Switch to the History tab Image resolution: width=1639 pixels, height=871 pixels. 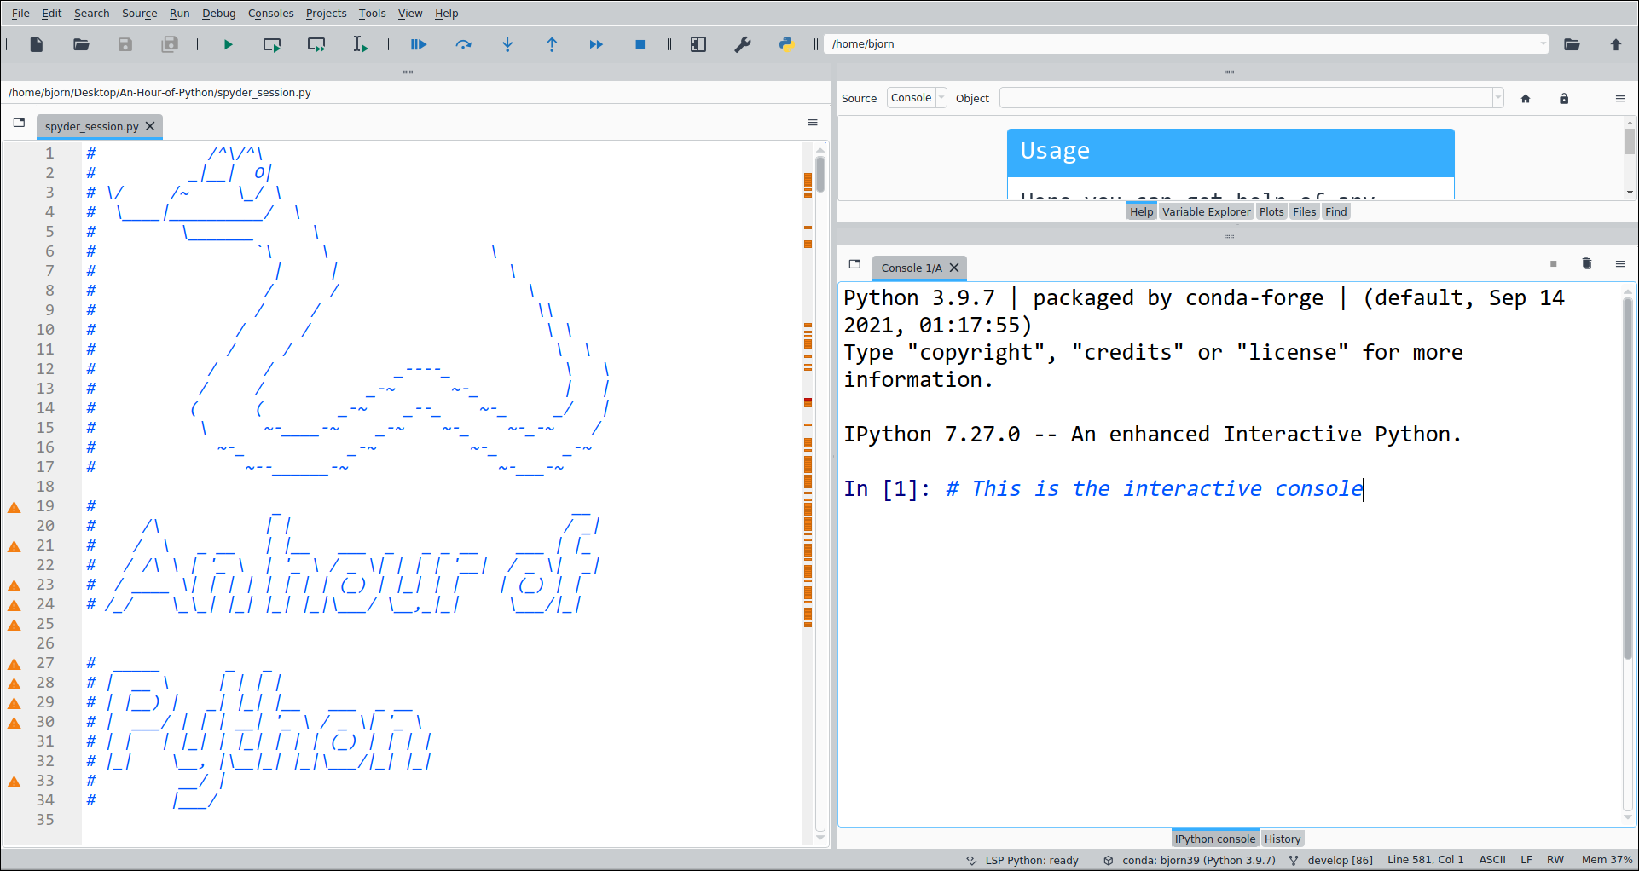[x=1283, y=839]
